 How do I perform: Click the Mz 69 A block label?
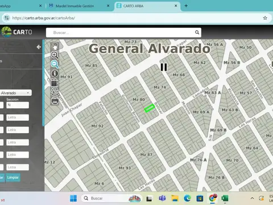coord(201,112)
